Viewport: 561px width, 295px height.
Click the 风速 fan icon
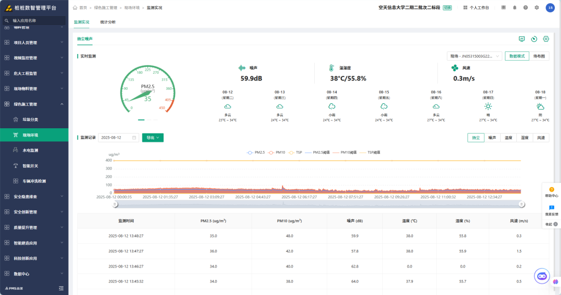[455, 68]
